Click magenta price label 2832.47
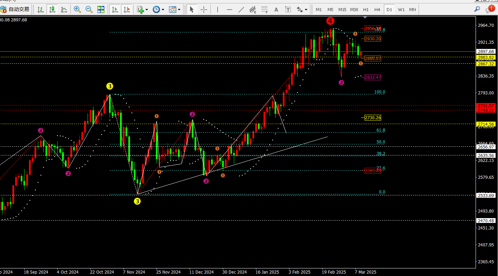The width and height of the screenshot is (498, 276). [373, 77]
